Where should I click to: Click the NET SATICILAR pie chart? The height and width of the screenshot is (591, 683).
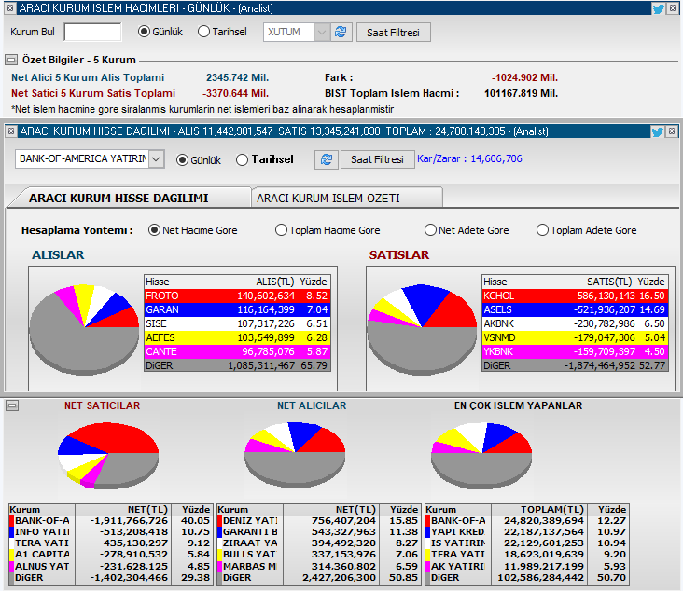[108, 455]
